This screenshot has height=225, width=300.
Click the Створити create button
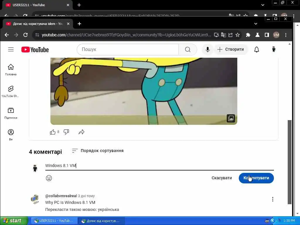point(231,49)
